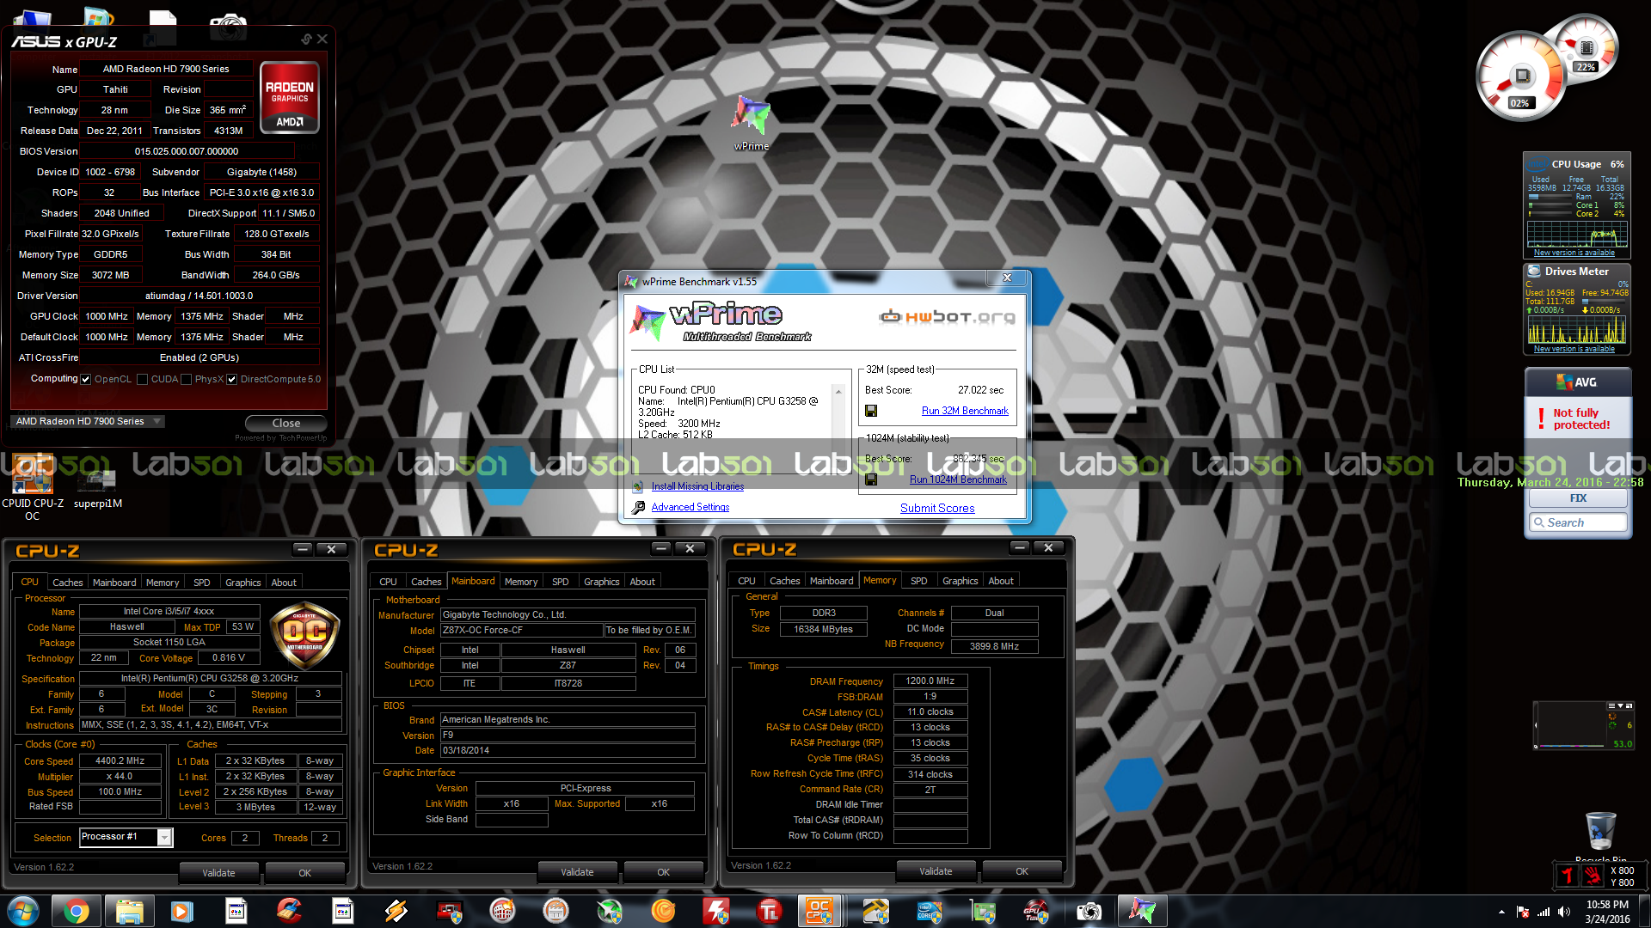Image resolution: width=1651 pixels, height=928 pixels.
Task: Click Run 1024M Benchmark link
Action: click(958, 479)
